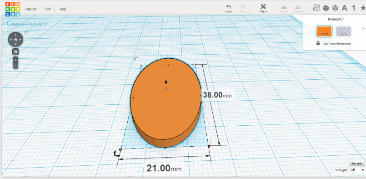Click the white square lift handle
This screenshot has height=179, width=366.
click(x=166, y=89)
